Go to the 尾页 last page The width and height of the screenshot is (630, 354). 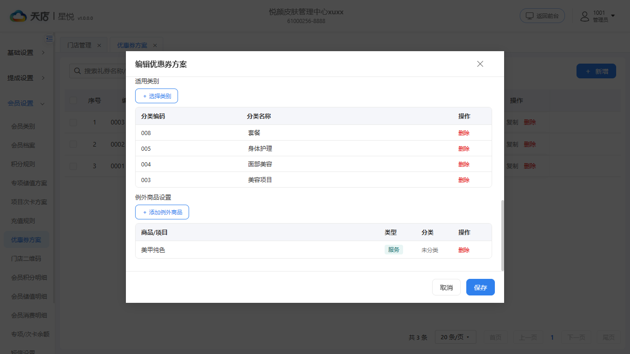click(x=608, y=337)
